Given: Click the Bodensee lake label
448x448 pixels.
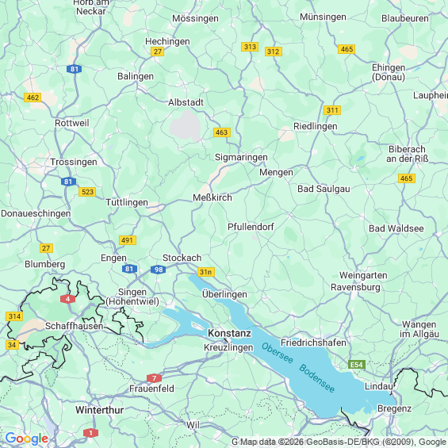Looking at the screenshot, I should (x=316, y=378).
